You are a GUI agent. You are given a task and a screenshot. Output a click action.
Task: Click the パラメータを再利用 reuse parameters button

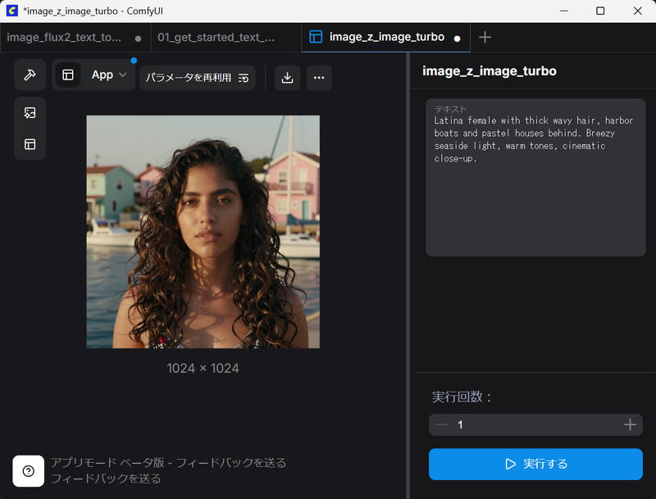click(197, 77)
